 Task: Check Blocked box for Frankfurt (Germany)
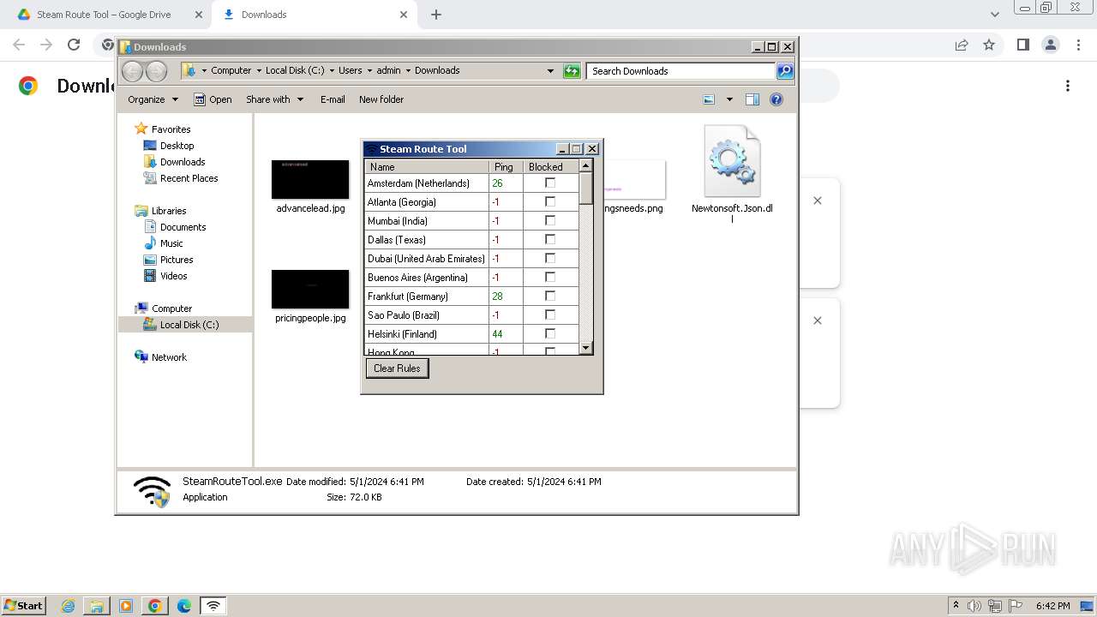550,297
